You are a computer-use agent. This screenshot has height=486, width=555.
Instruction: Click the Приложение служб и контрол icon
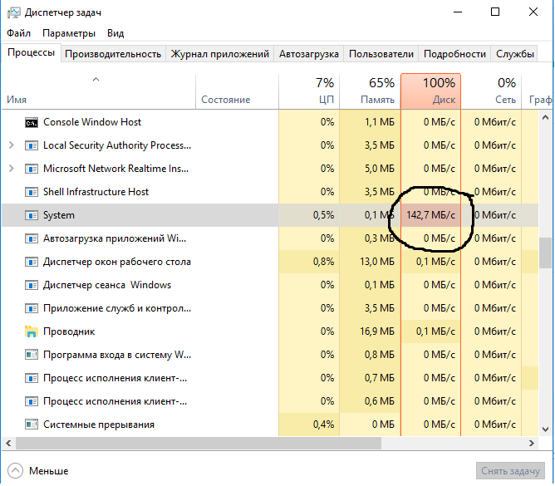pos(32,309)
